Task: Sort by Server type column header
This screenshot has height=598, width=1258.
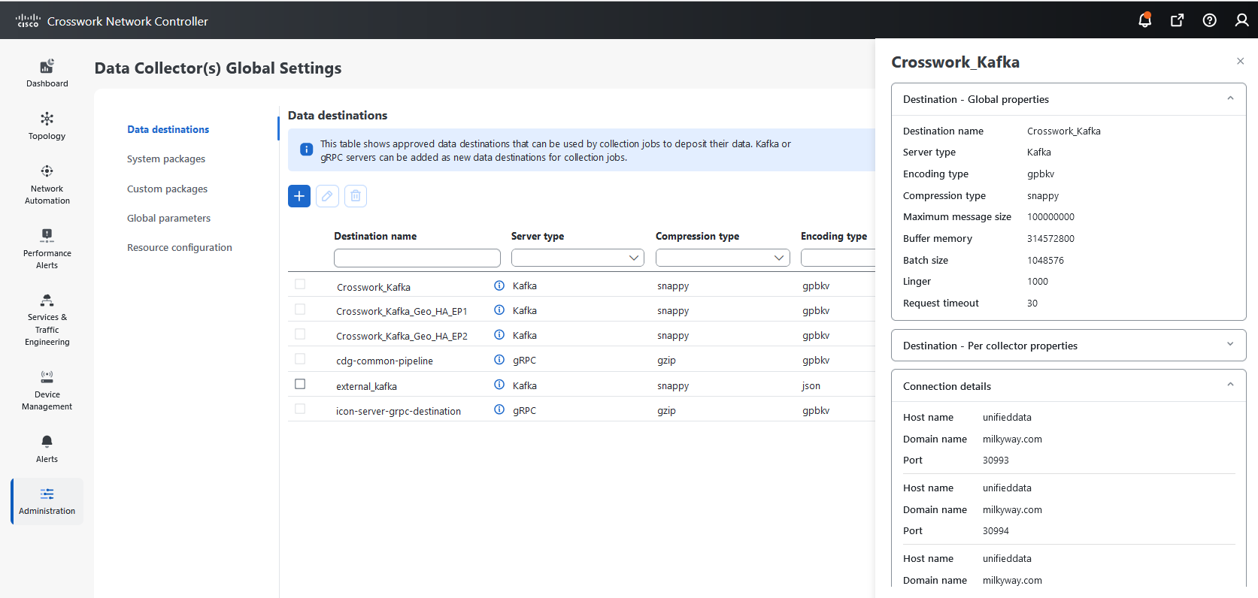Action: pyautogui.click(x=538, y=236)
